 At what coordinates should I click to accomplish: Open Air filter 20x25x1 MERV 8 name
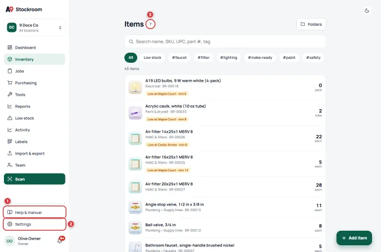coord(169,184)
